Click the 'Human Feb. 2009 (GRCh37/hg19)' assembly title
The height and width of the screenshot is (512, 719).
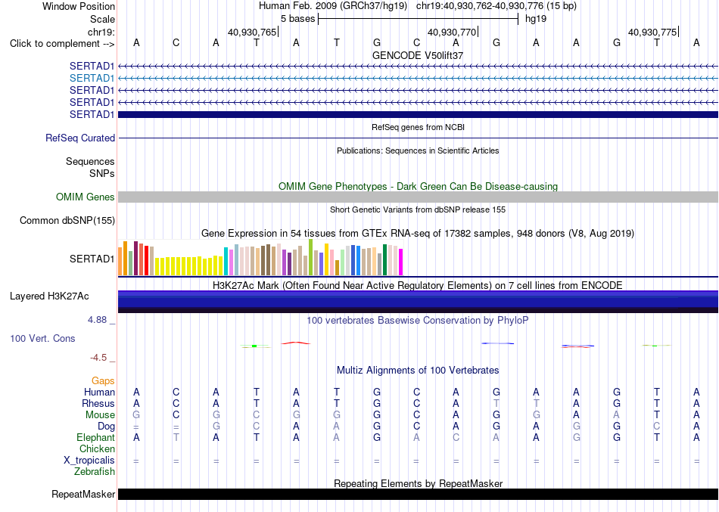pyautogui.click(x=333, y=6)
